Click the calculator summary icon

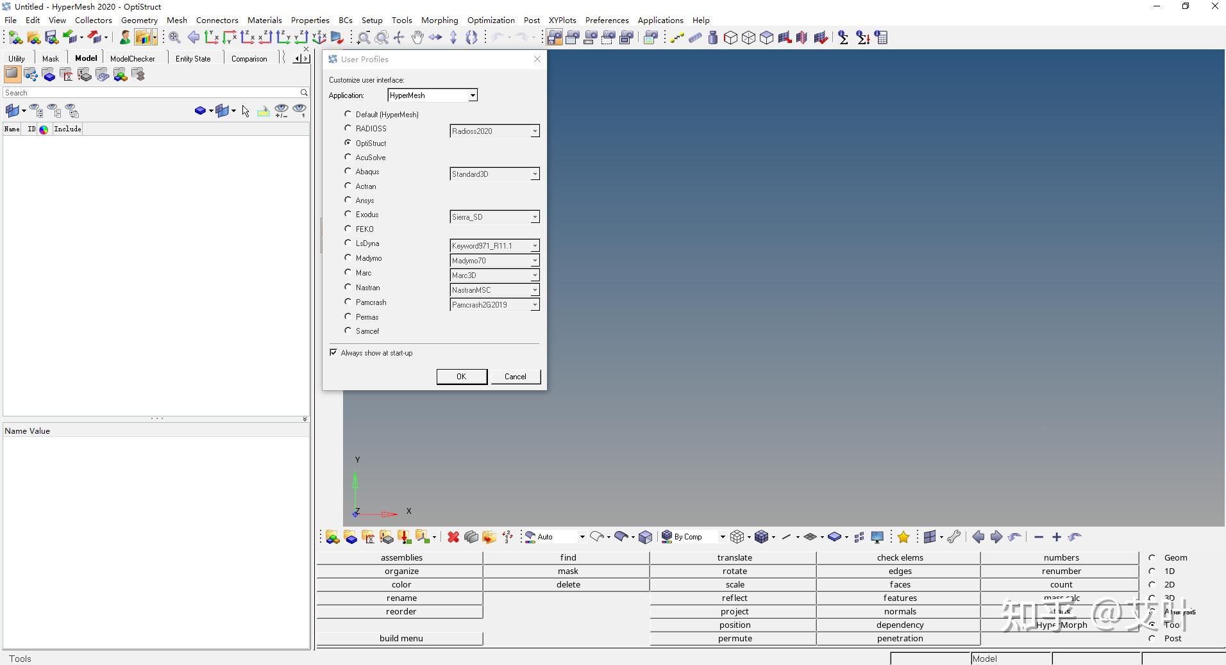[882, 38]
